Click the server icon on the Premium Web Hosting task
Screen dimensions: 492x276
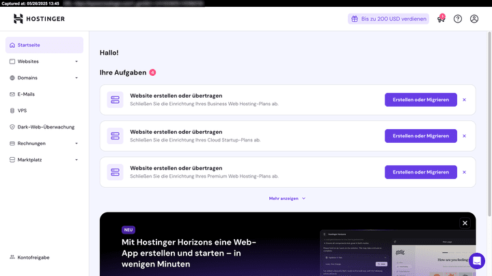coord(115,172)
